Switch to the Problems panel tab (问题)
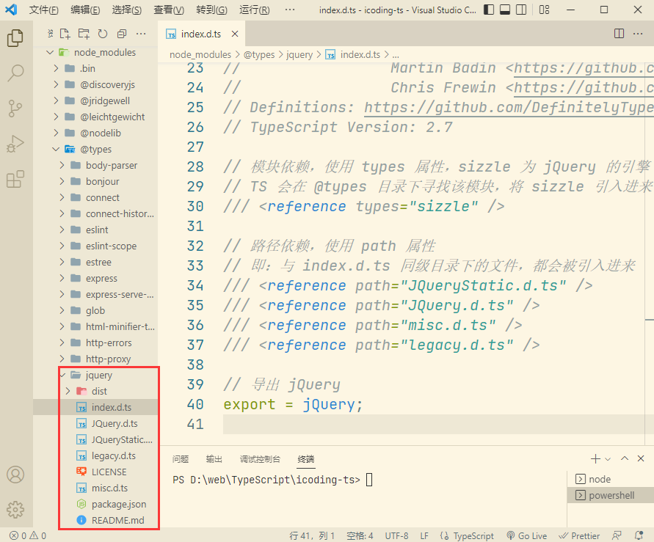Viewport: 654px width, 542px height. [x=180, y=459]
